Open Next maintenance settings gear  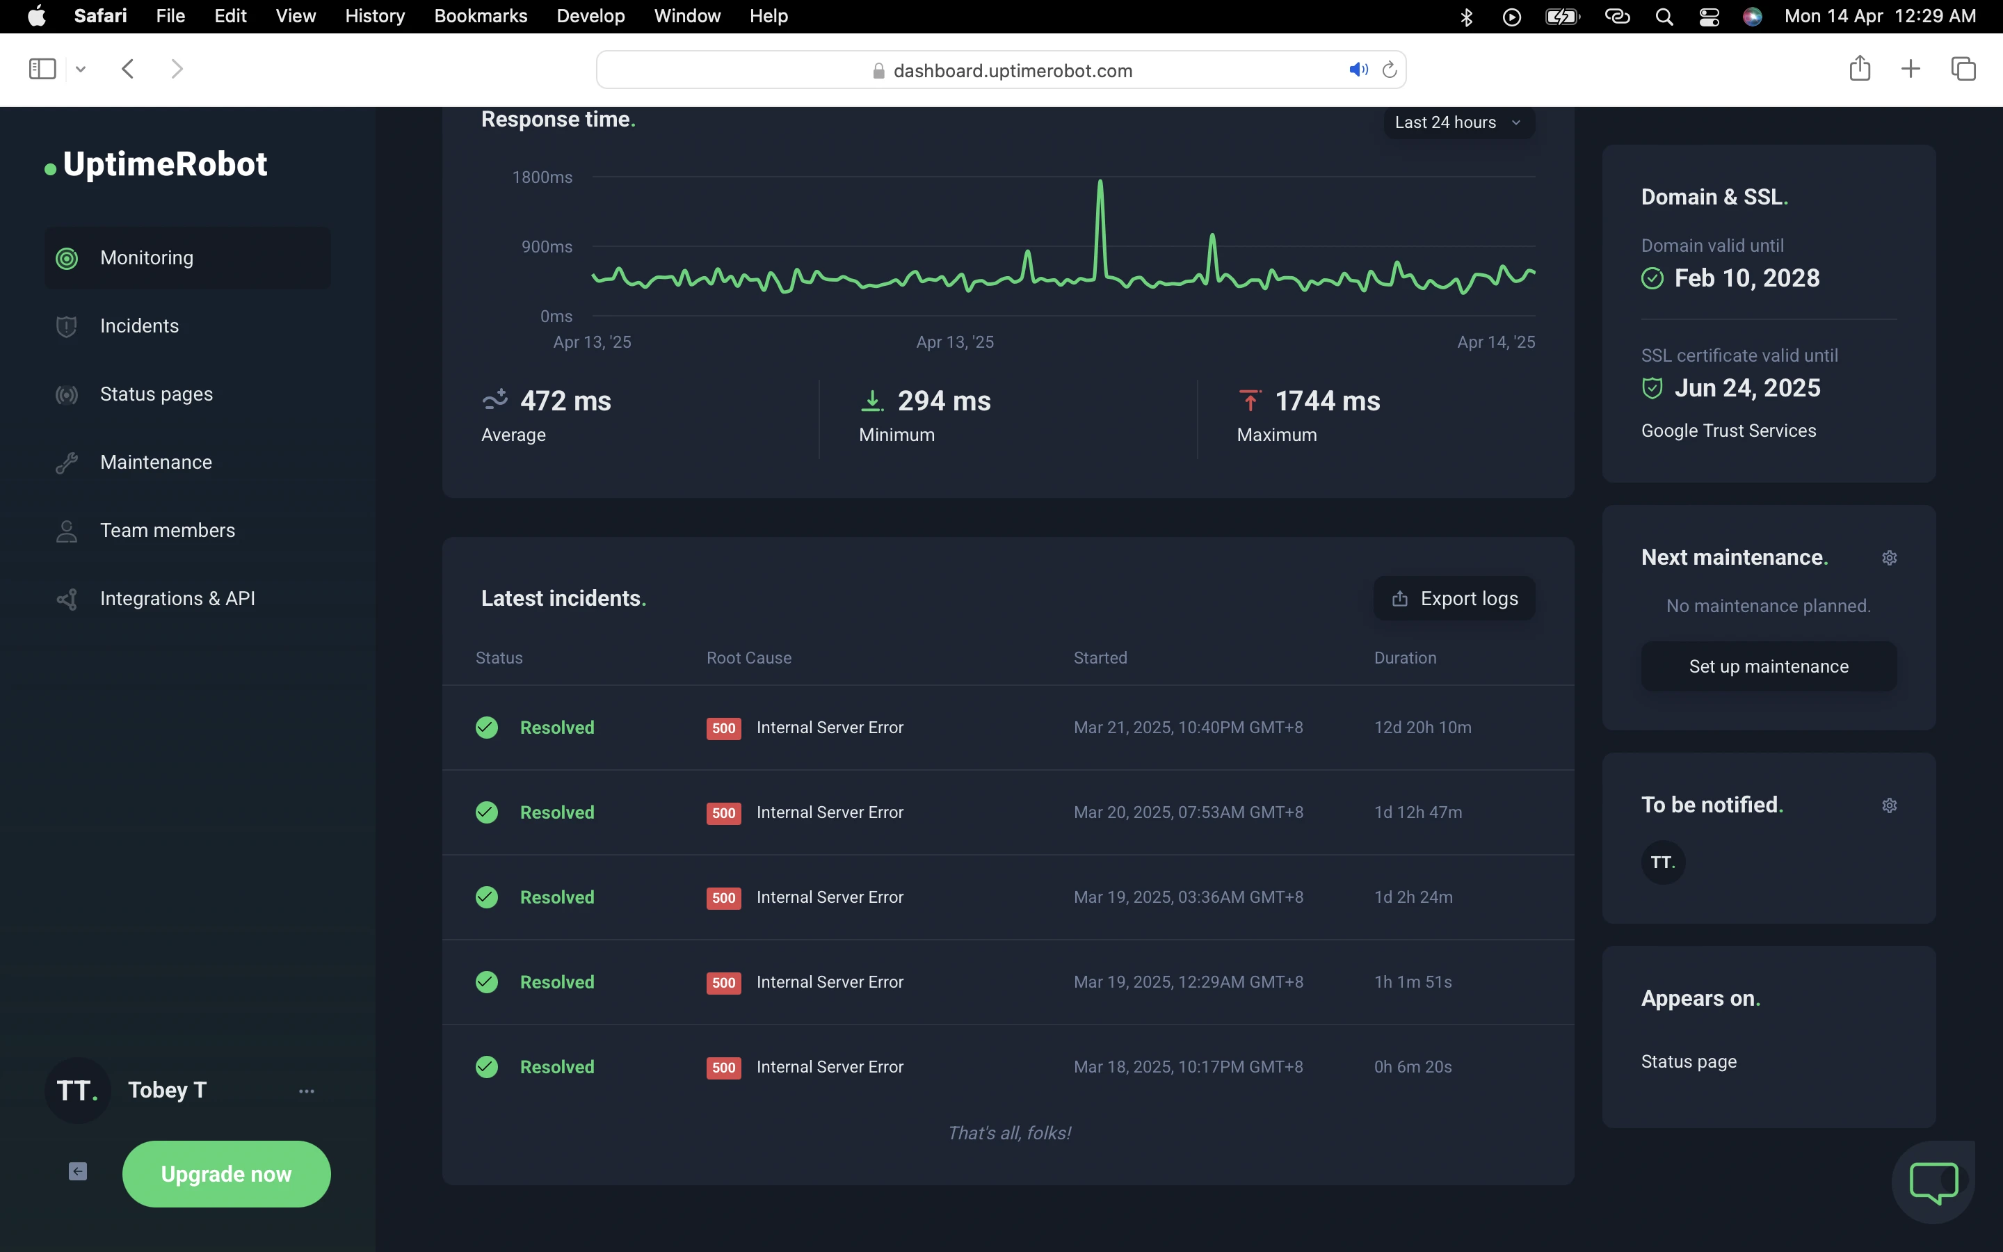tap(1889, 558)
